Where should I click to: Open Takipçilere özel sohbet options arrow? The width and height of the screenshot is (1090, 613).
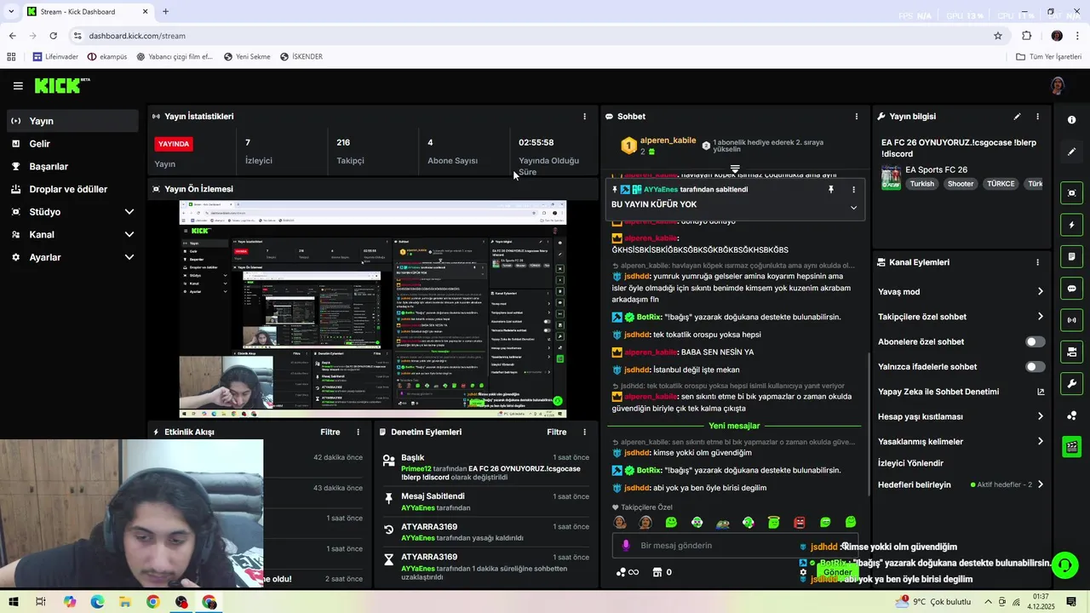point(1040,317)
